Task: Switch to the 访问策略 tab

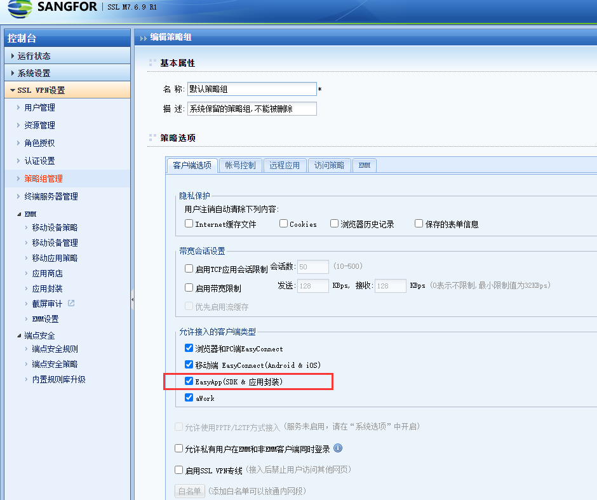Action: (330, 166)
